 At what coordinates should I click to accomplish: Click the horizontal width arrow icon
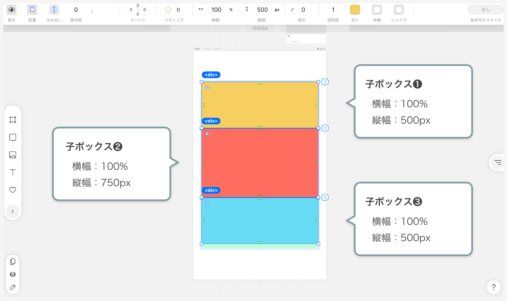pos(201,9)
